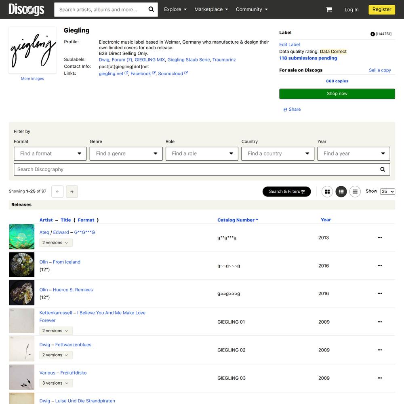Go to previous page of releases
This screenshot has width=404, height=404.
click(57, 191)
